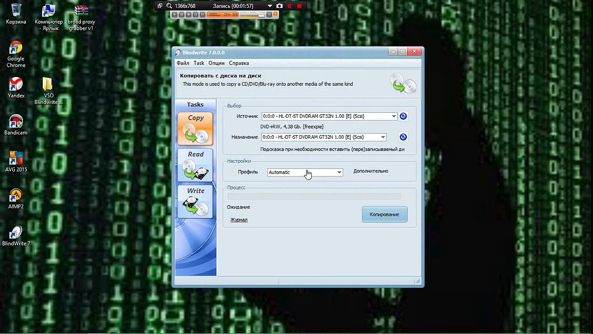Click Bandicam magnifier find-window icon
593x334 pixels.
click(169, 6)
